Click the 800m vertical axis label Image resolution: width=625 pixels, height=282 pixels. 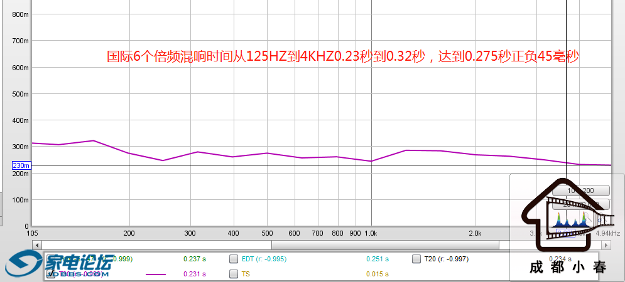pyautogui.click(x=21, y=14)
